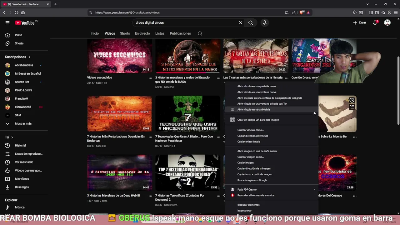The width and height of the screenshot is (400, 225).
Task: Switch to the En directo tab
Action: pos(142,33)
